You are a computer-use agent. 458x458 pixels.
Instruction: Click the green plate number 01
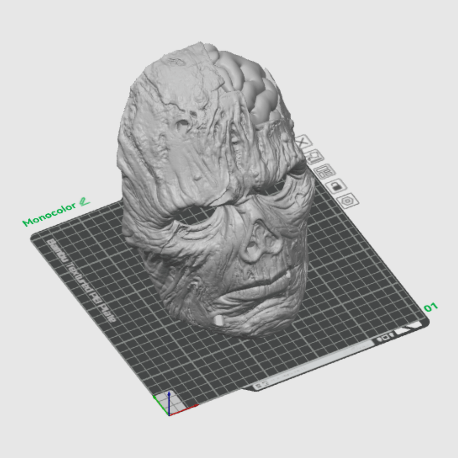(x=431, y=307)
